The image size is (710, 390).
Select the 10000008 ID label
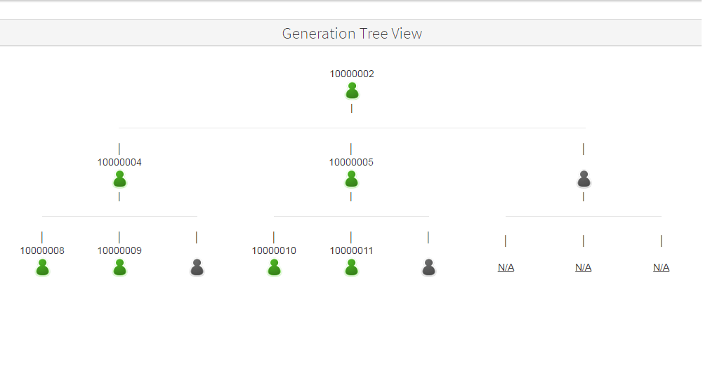point(42,250)
